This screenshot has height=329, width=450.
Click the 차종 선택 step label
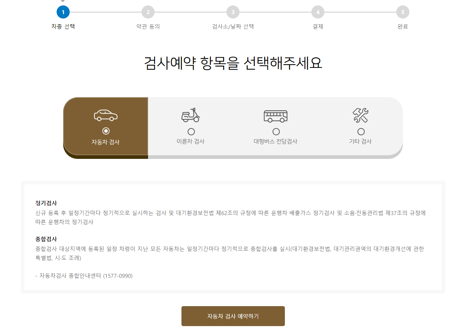(63, 26)
